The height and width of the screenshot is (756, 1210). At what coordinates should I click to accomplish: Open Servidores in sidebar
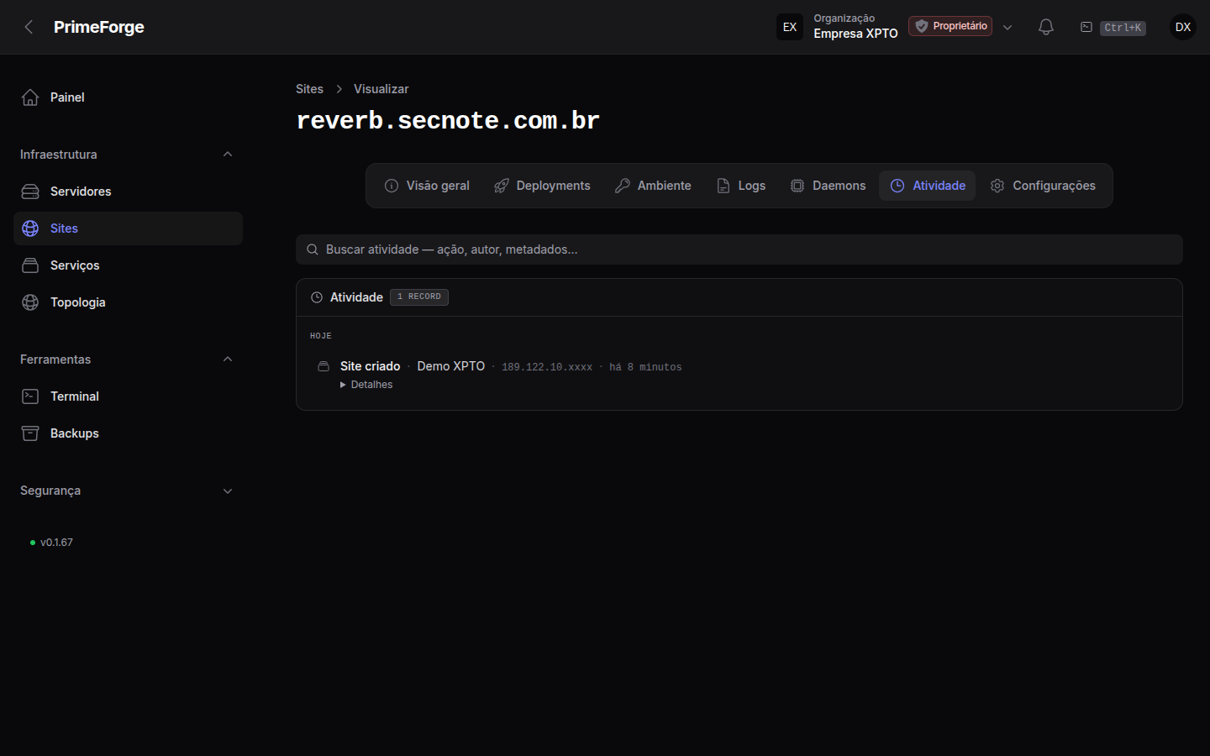pyautogui.click(x=128, y=192)
